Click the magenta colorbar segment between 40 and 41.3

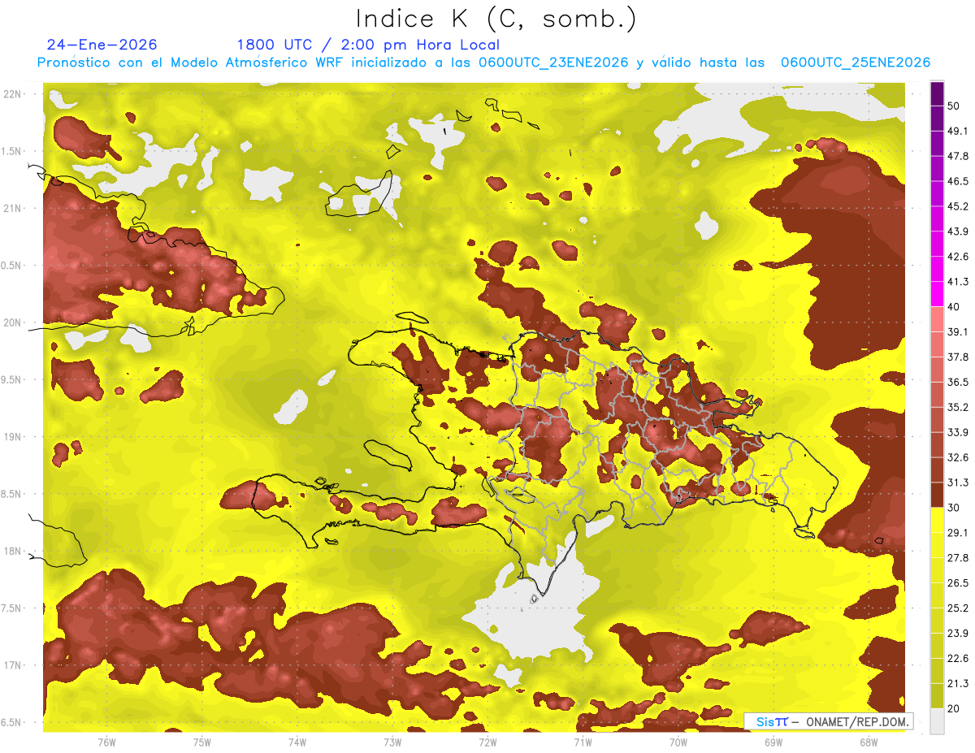pyautogui.click(x=937, y=295)
